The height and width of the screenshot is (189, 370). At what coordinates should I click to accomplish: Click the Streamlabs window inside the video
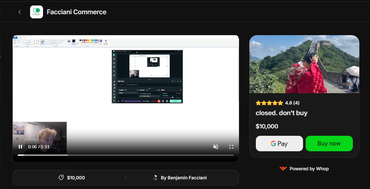pos(147,76)
